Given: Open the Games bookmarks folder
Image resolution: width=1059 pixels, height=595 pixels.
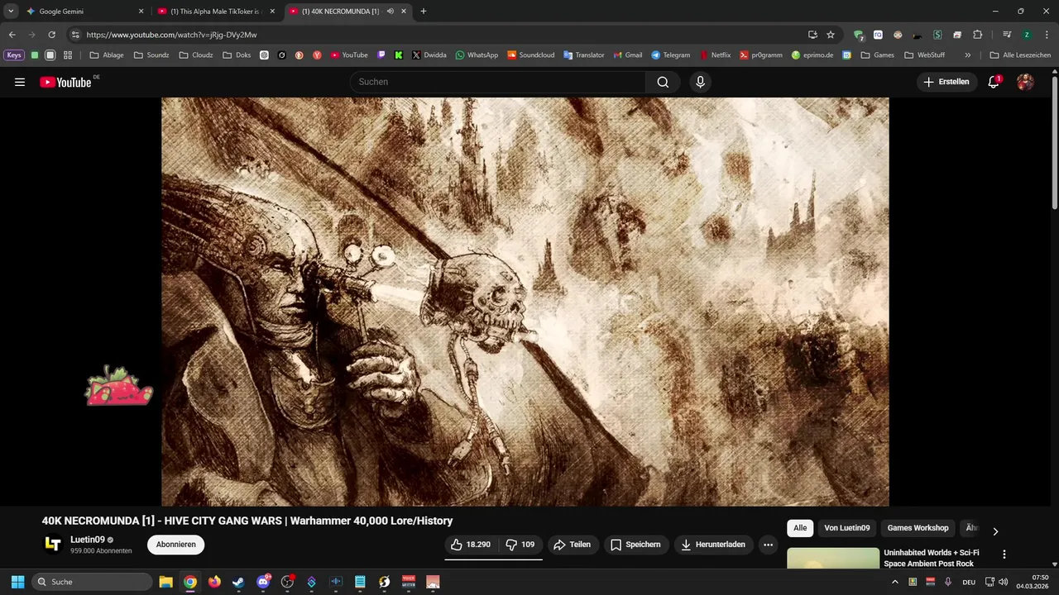Looking at the screenshot, I should [877, 55].
